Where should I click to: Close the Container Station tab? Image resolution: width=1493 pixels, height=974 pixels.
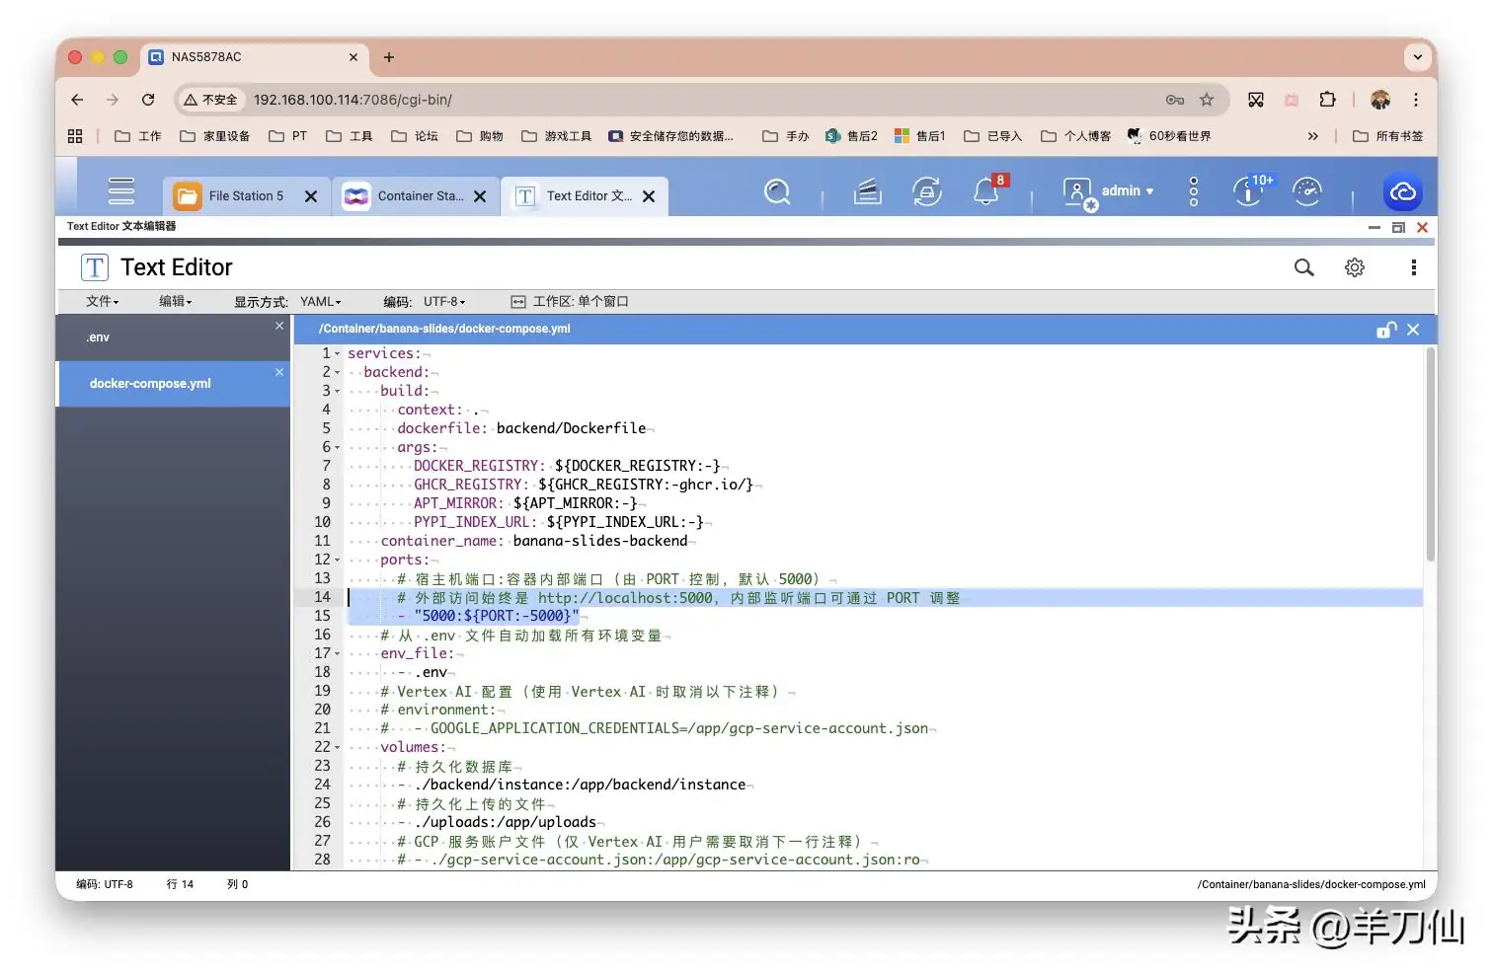coord(480,196)
